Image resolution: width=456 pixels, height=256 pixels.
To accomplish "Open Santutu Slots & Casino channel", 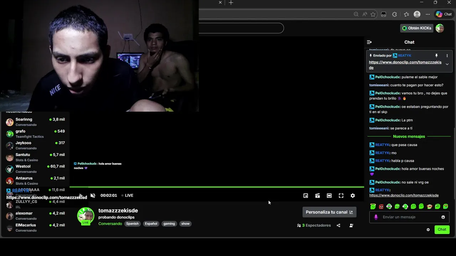I will [35, 157].
